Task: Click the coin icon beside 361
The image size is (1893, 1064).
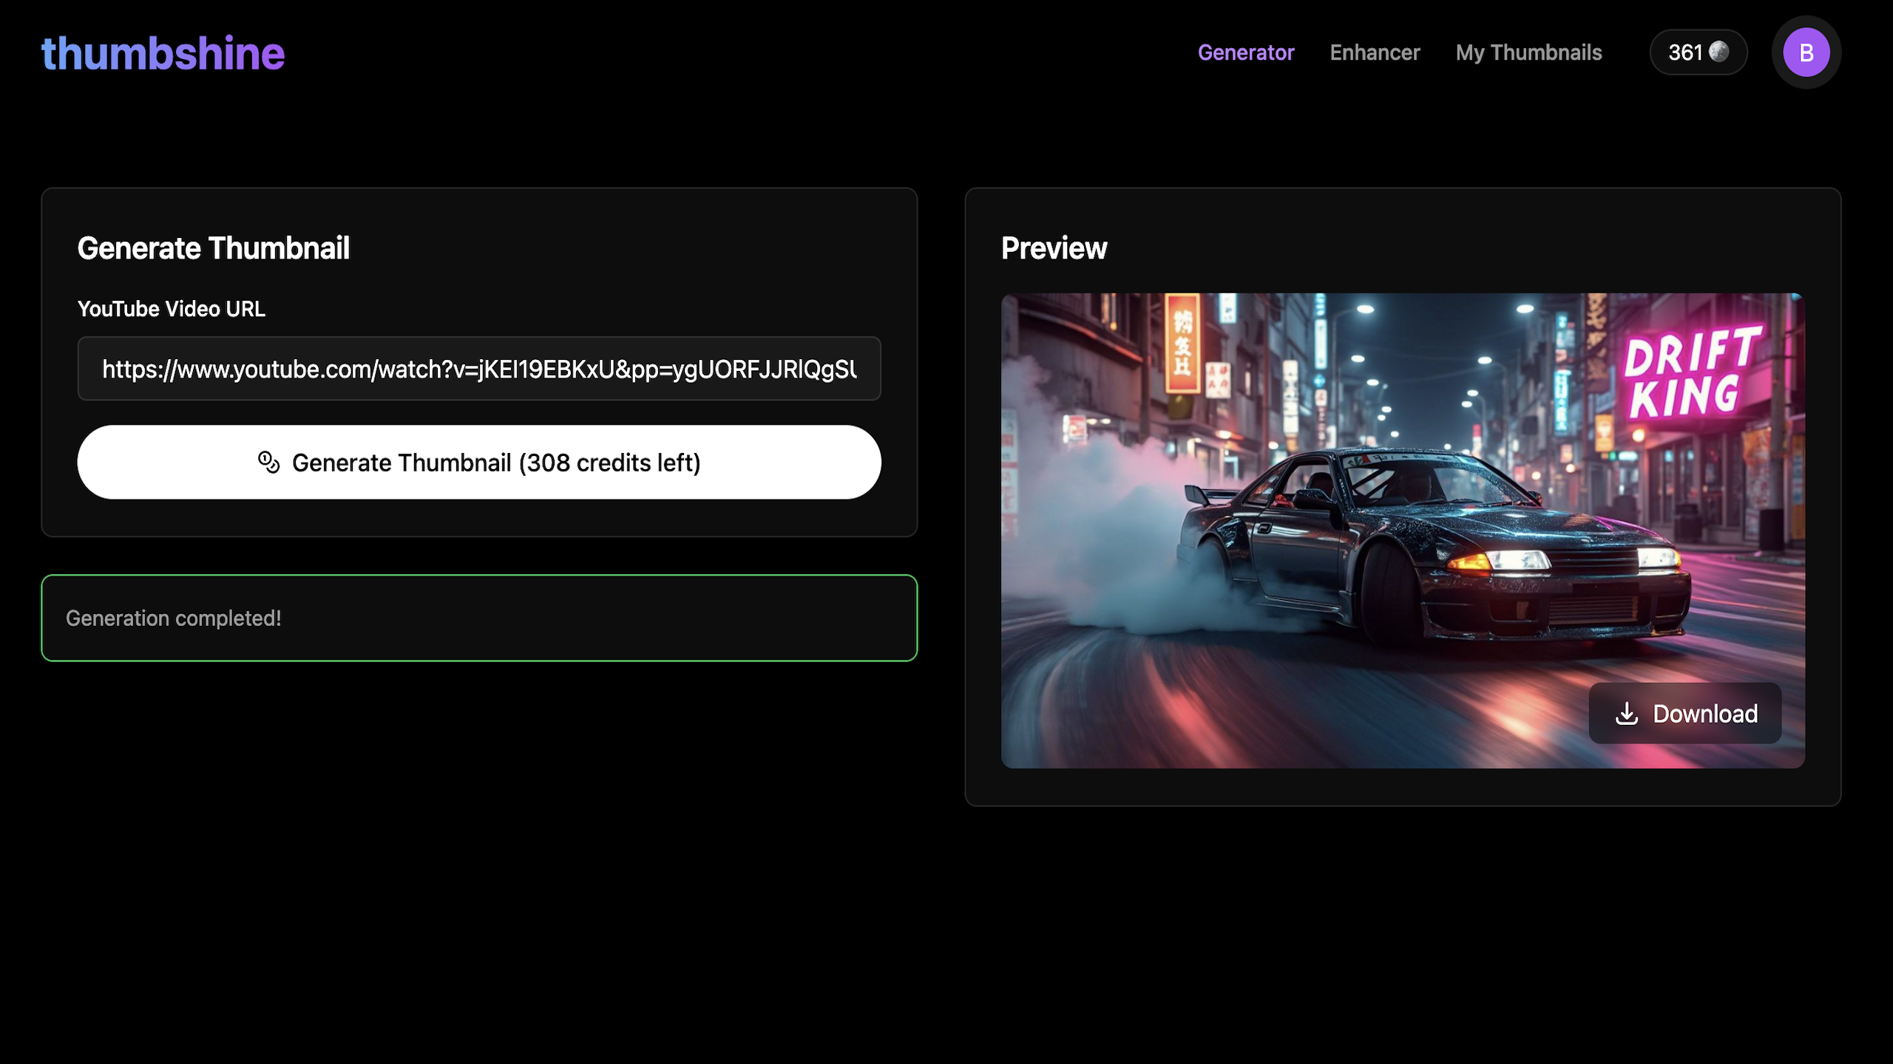Action: [1719, 52]
